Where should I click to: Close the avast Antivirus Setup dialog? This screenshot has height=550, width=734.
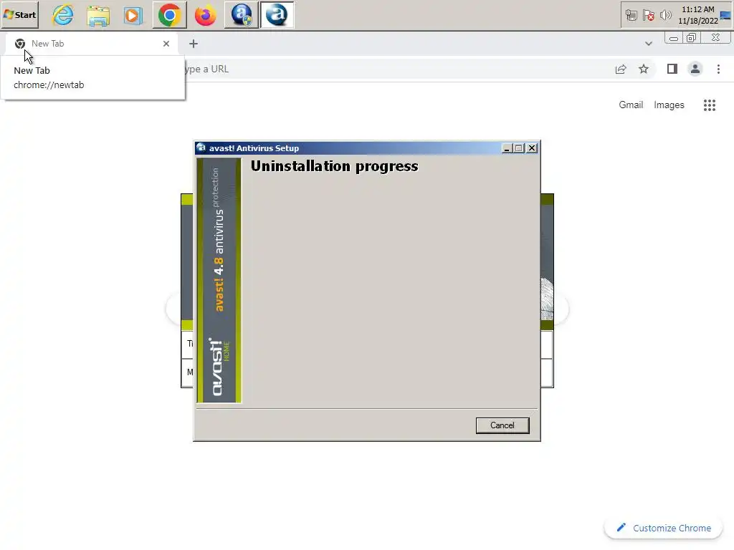532,148
